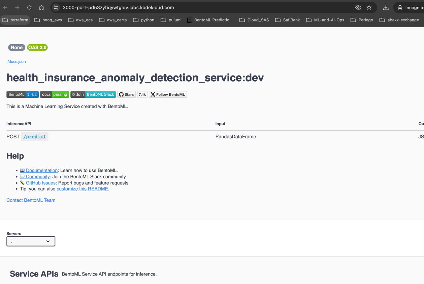Click the InferenceAPI column header
The width and height of the screenshot is (424, 284).
coord(19,124)
